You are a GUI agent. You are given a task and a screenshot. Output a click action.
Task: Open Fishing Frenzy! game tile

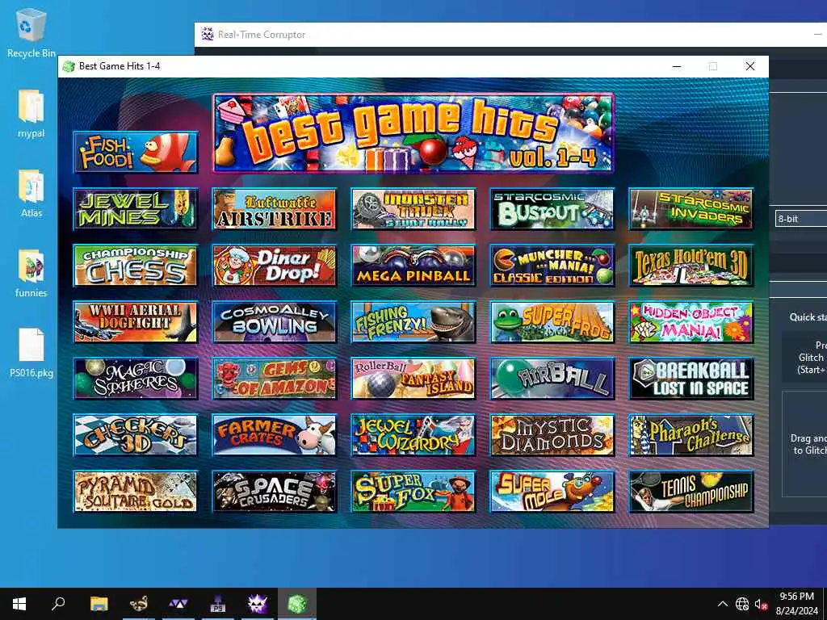click(x=413, y=322)
